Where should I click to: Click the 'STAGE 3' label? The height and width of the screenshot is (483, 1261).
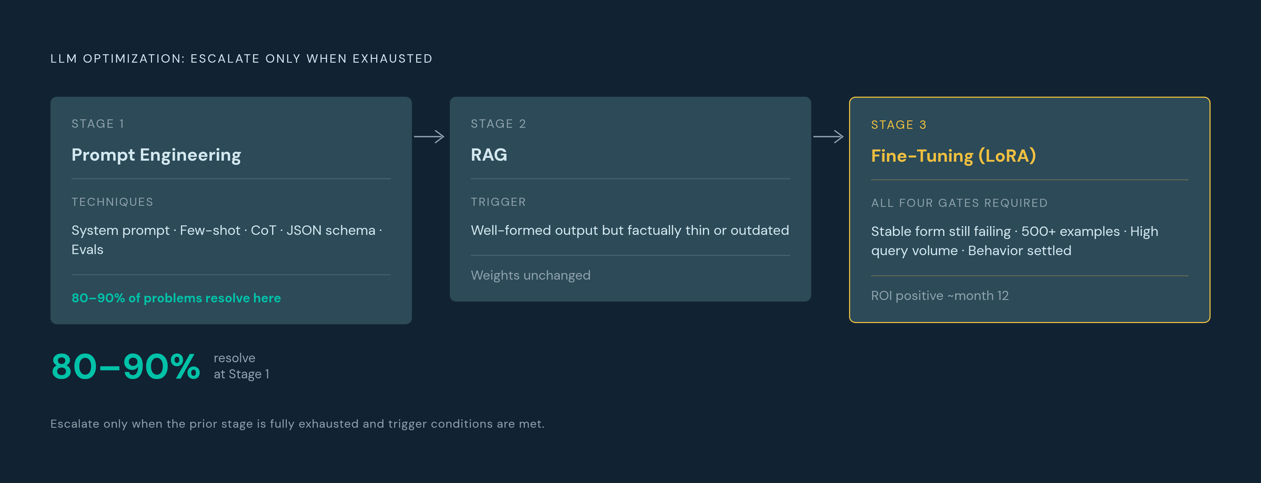click(x=899, y=125)
